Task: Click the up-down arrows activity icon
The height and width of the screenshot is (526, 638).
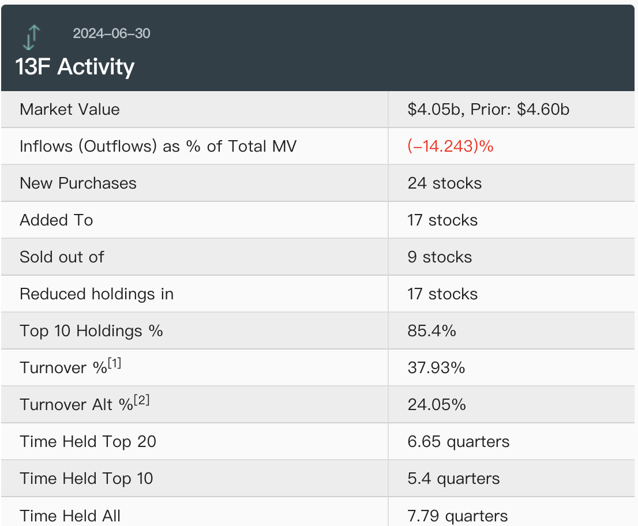Action: 32,37
